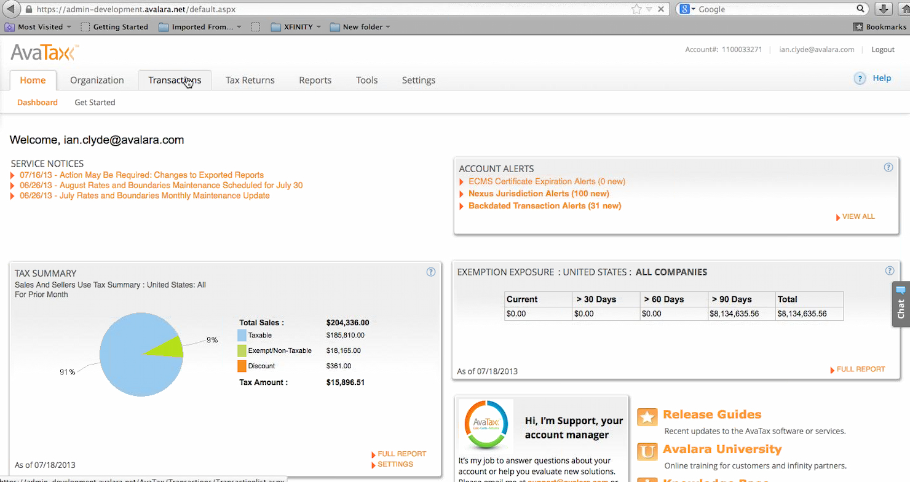Switch to the Organization tab
Viewport: 910px width, 482px height.
97,80
